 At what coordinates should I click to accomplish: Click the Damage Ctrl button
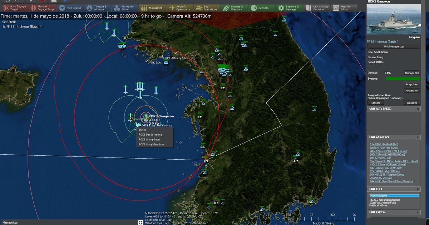click(x=411, y=73)
